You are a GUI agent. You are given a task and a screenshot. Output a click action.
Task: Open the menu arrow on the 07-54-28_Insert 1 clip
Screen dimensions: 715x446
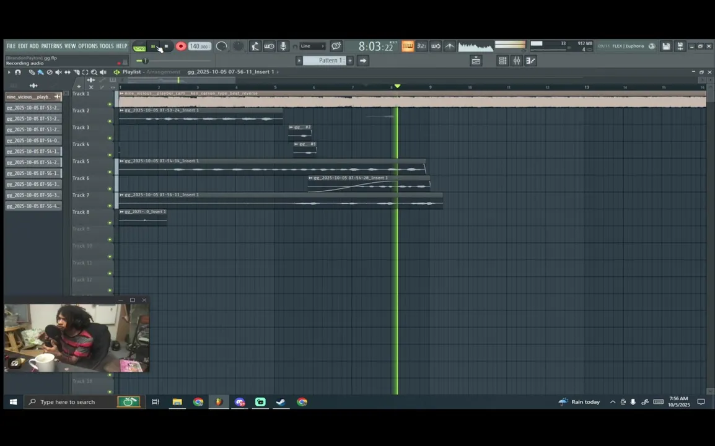click(x=310, y=178)
